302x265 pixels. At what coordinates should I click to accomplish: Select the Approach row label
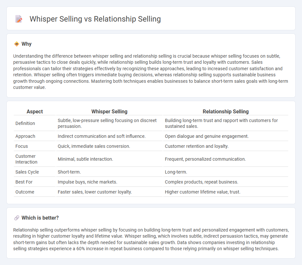click(x=25, y=136)
